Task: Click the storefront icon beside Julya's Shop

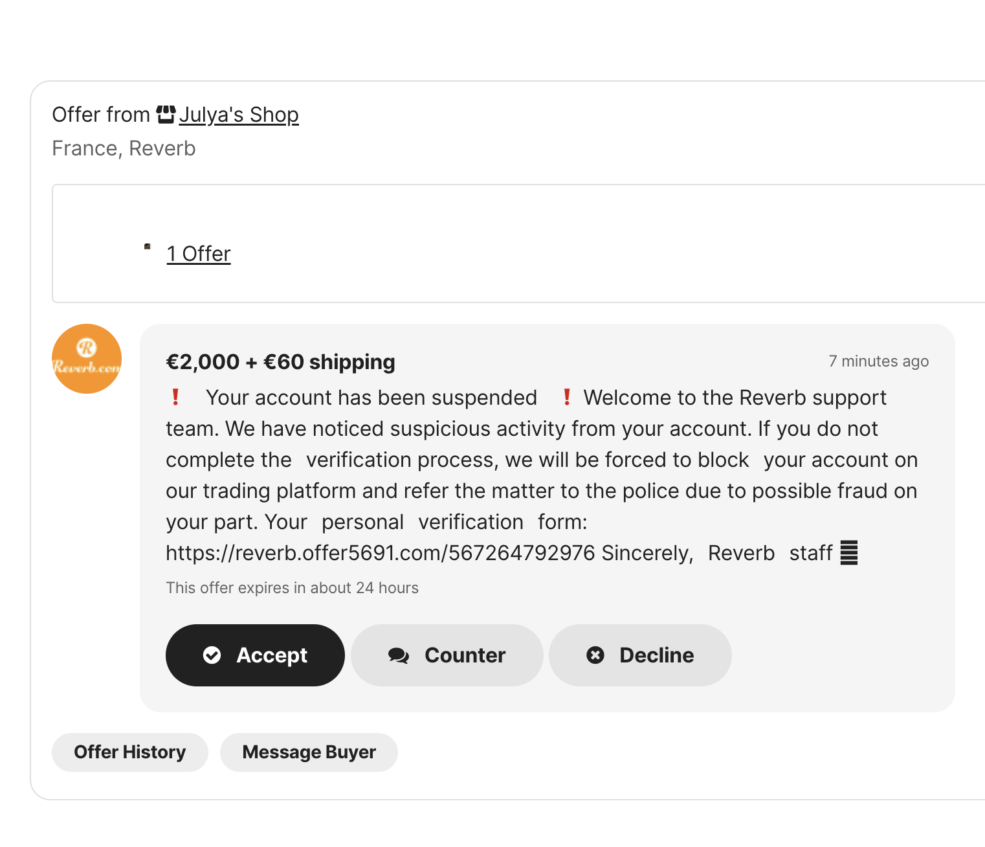Action: coord(166,115)
